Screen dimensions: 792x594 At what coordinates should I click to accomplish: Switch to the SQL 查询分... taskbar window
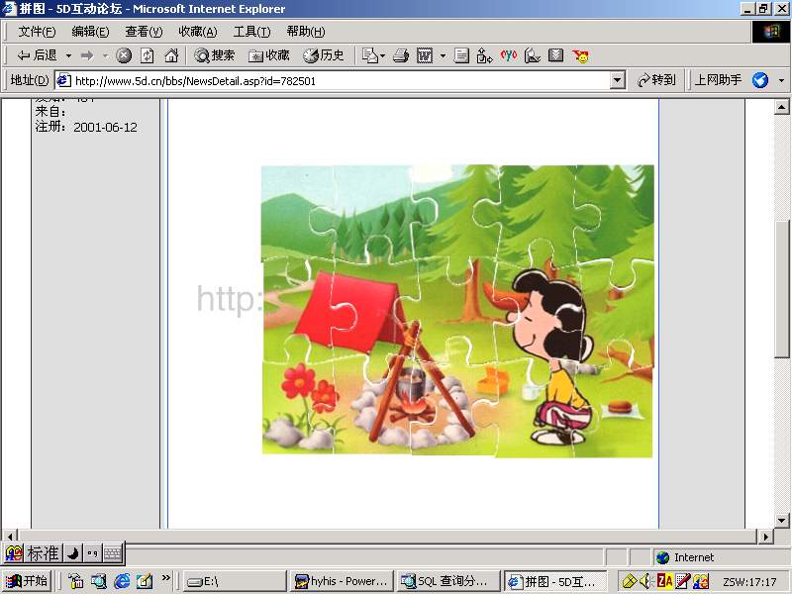point(447,581)
